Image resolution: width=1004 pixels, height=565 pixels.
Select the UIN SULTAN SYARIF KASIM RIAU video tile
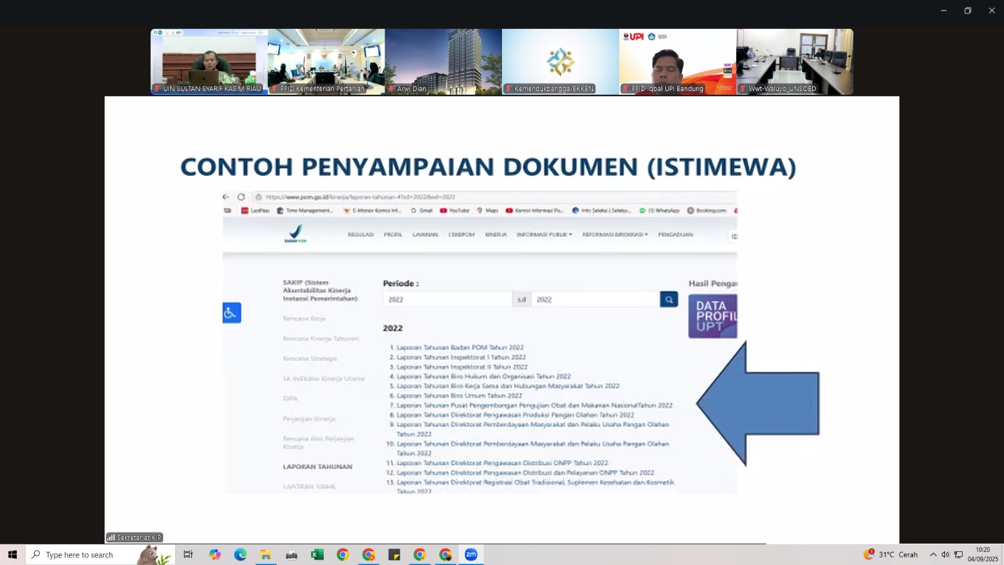point(209,62)
